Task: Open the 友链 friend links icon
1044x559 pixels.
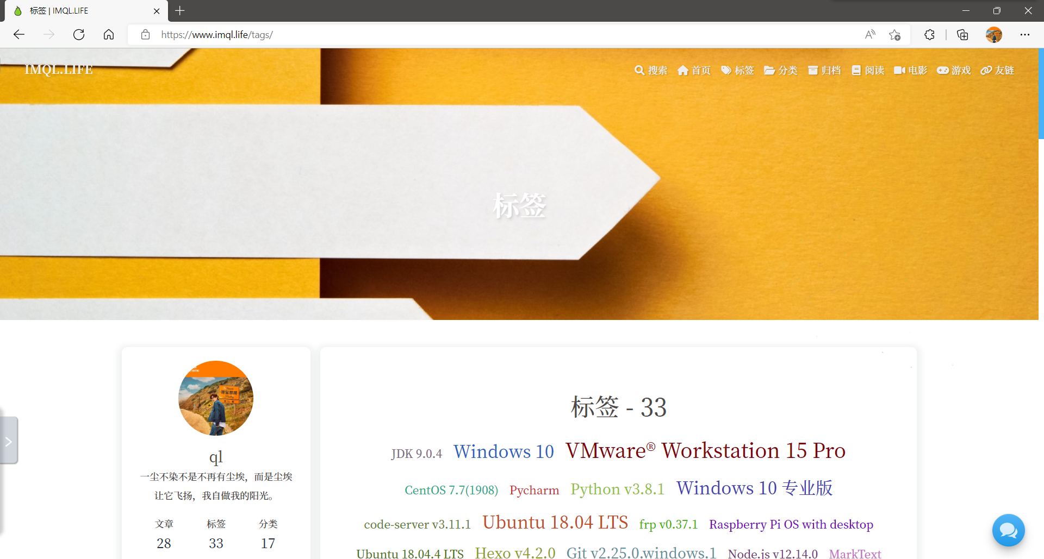Action: [986, 70]
